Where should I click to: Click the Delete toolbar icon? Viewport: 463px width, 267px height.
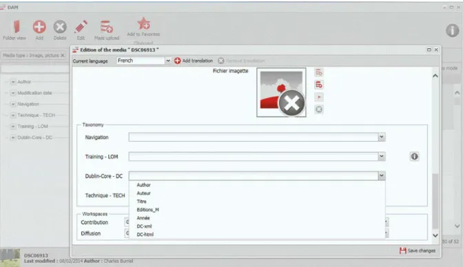pyautogui.click(x=60, y=27)
